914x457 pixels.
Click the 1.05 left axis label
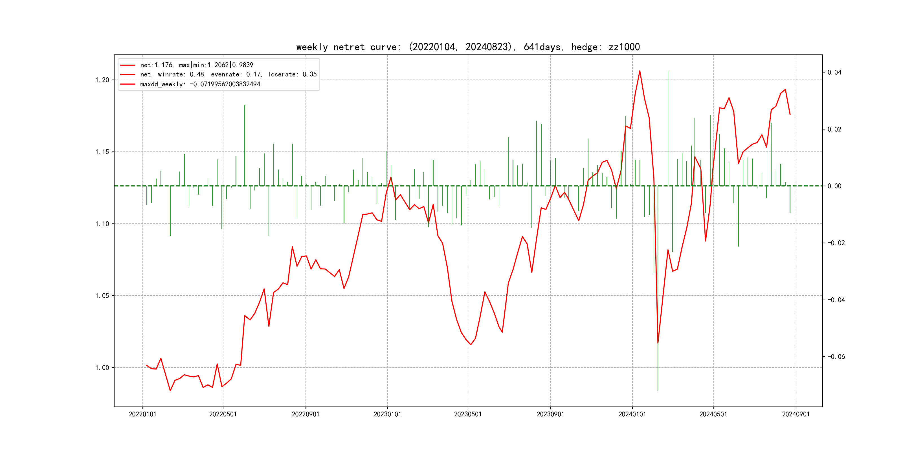click(102, 296)
